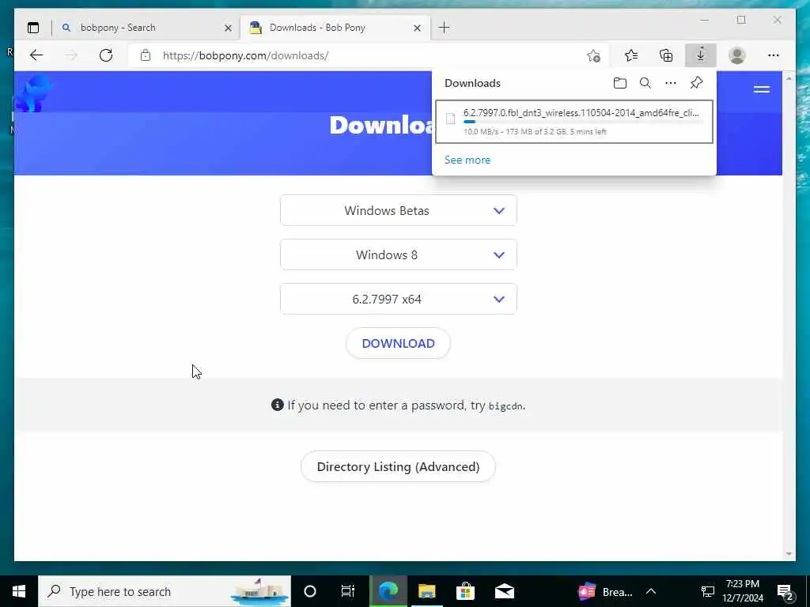Open Task View
Image resolution: width=810 pixels, height=607 pixels.
(348, 591)
